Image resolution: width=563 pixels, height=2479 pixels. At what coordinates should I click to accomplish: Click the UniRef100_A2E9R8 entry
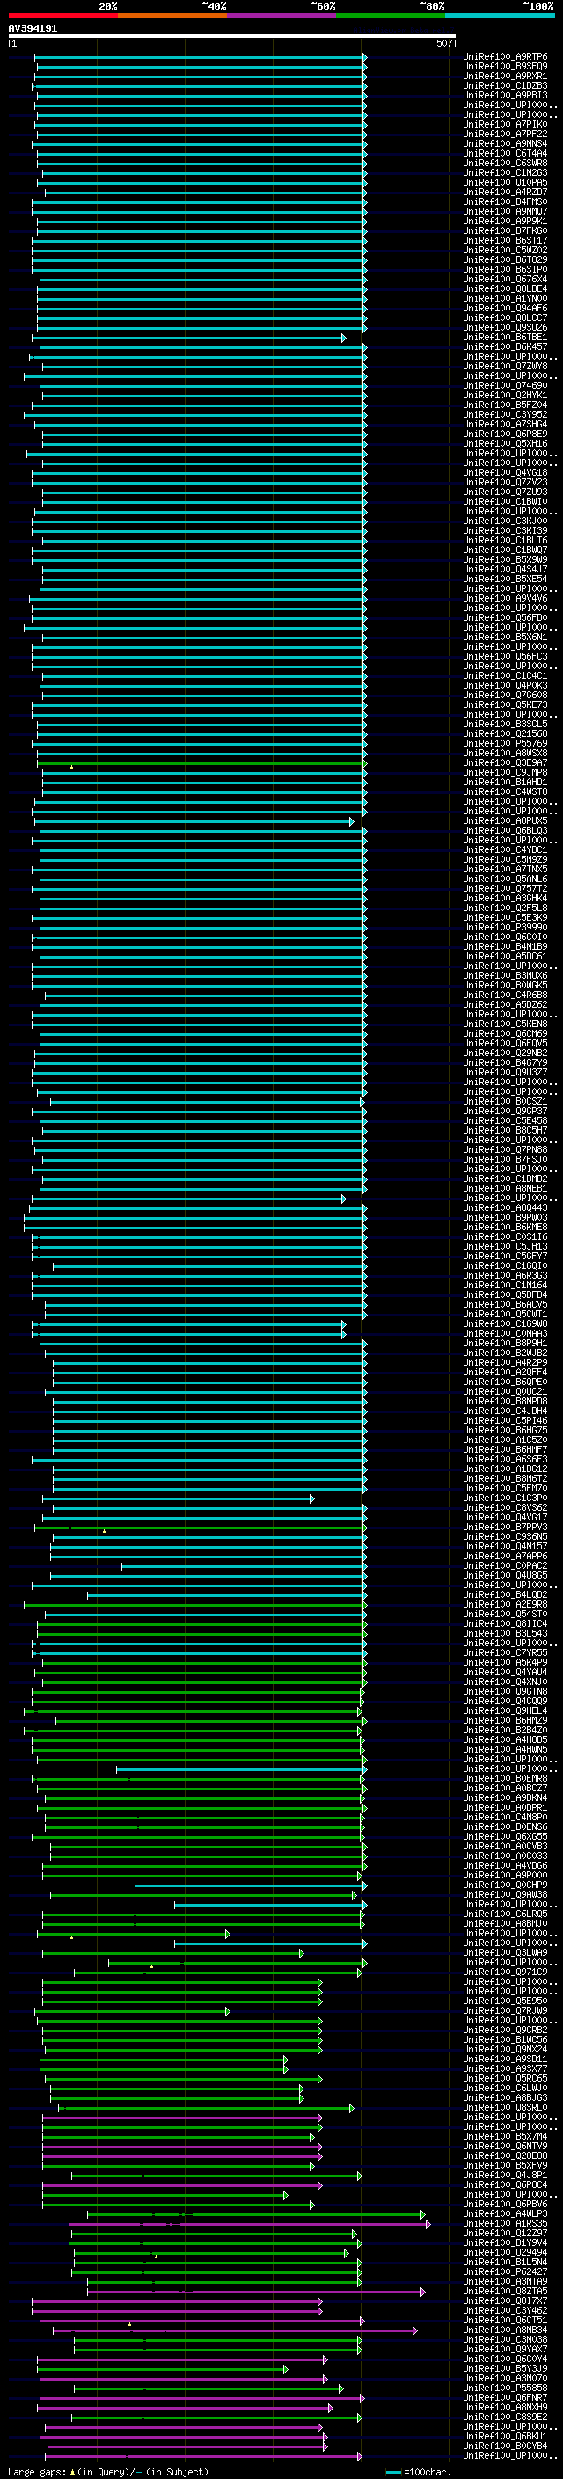[x=505, y=1604]
